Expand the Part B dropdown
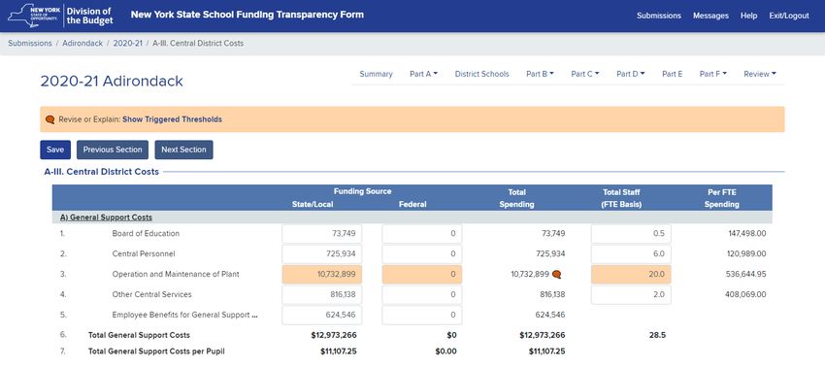The height and width of the screenshot is (368, 825). 540,74
